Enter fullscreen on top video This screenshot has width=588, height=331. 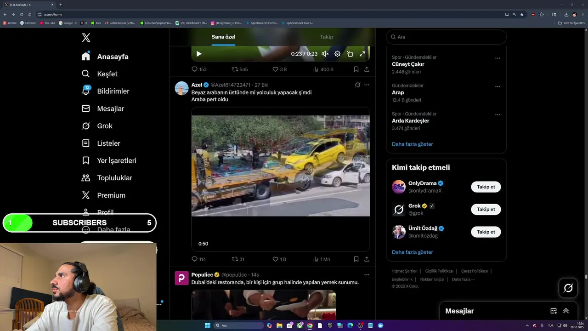tap(362, 54)
